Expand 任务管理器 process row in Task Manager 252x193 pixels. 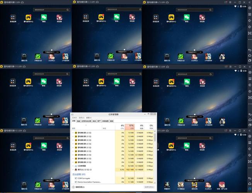(x=73, y=166)
